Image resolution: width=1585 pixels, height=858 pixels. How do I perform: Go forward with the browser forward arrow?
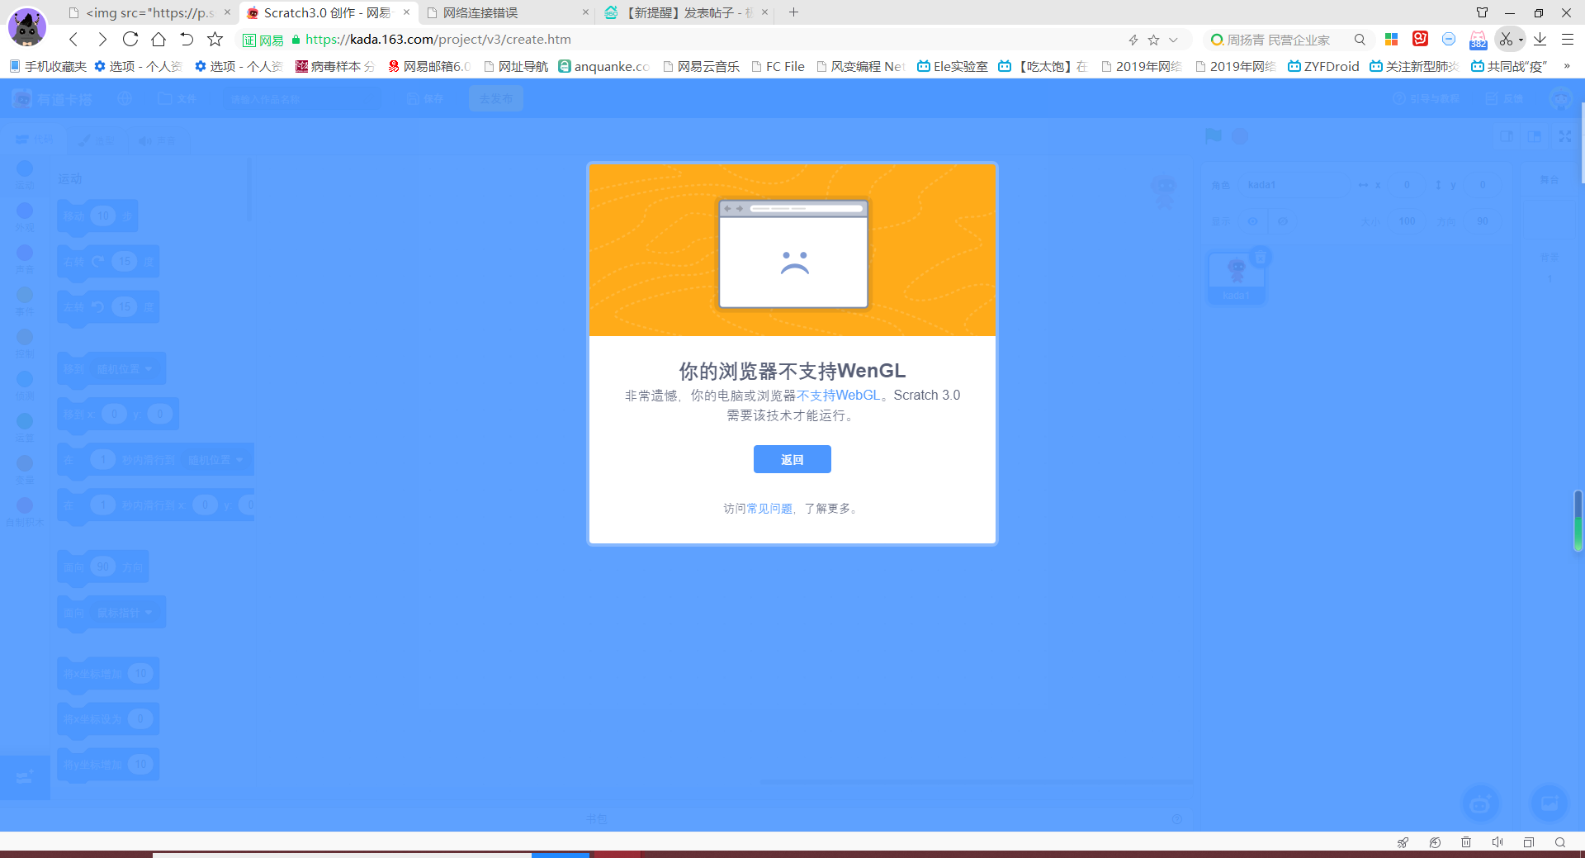[102, 39]
